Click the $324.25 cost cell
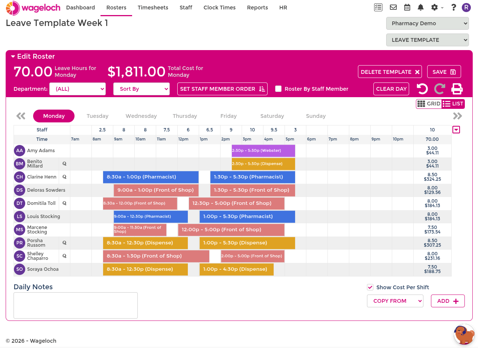The height and width of the screenshot is (348, 478). (x=432, y=179)
